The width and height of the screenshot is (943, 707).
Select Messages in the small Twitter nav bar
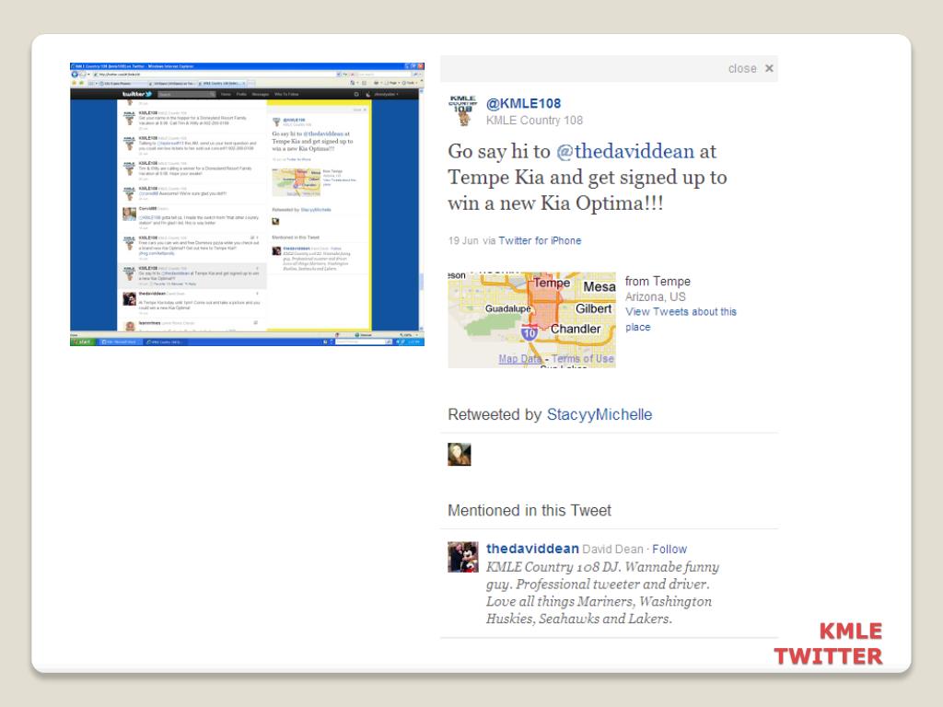[x=261, y=95]
